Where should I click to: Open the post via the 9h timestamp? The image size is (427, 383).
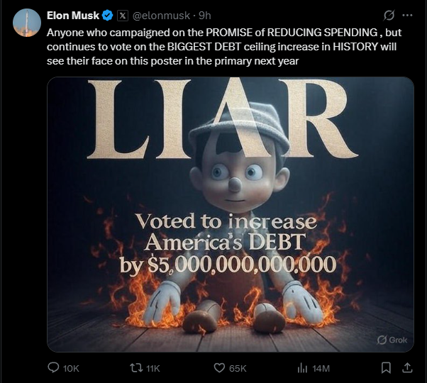(204, 16)
